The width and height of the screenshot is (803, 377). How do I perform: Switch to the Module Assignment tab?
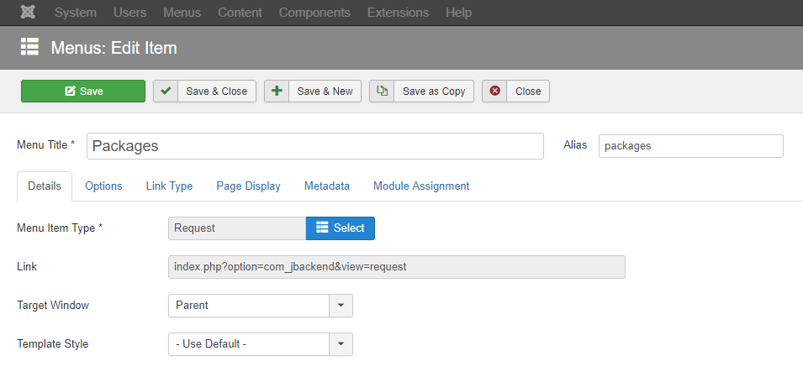[x=421, y=186]
